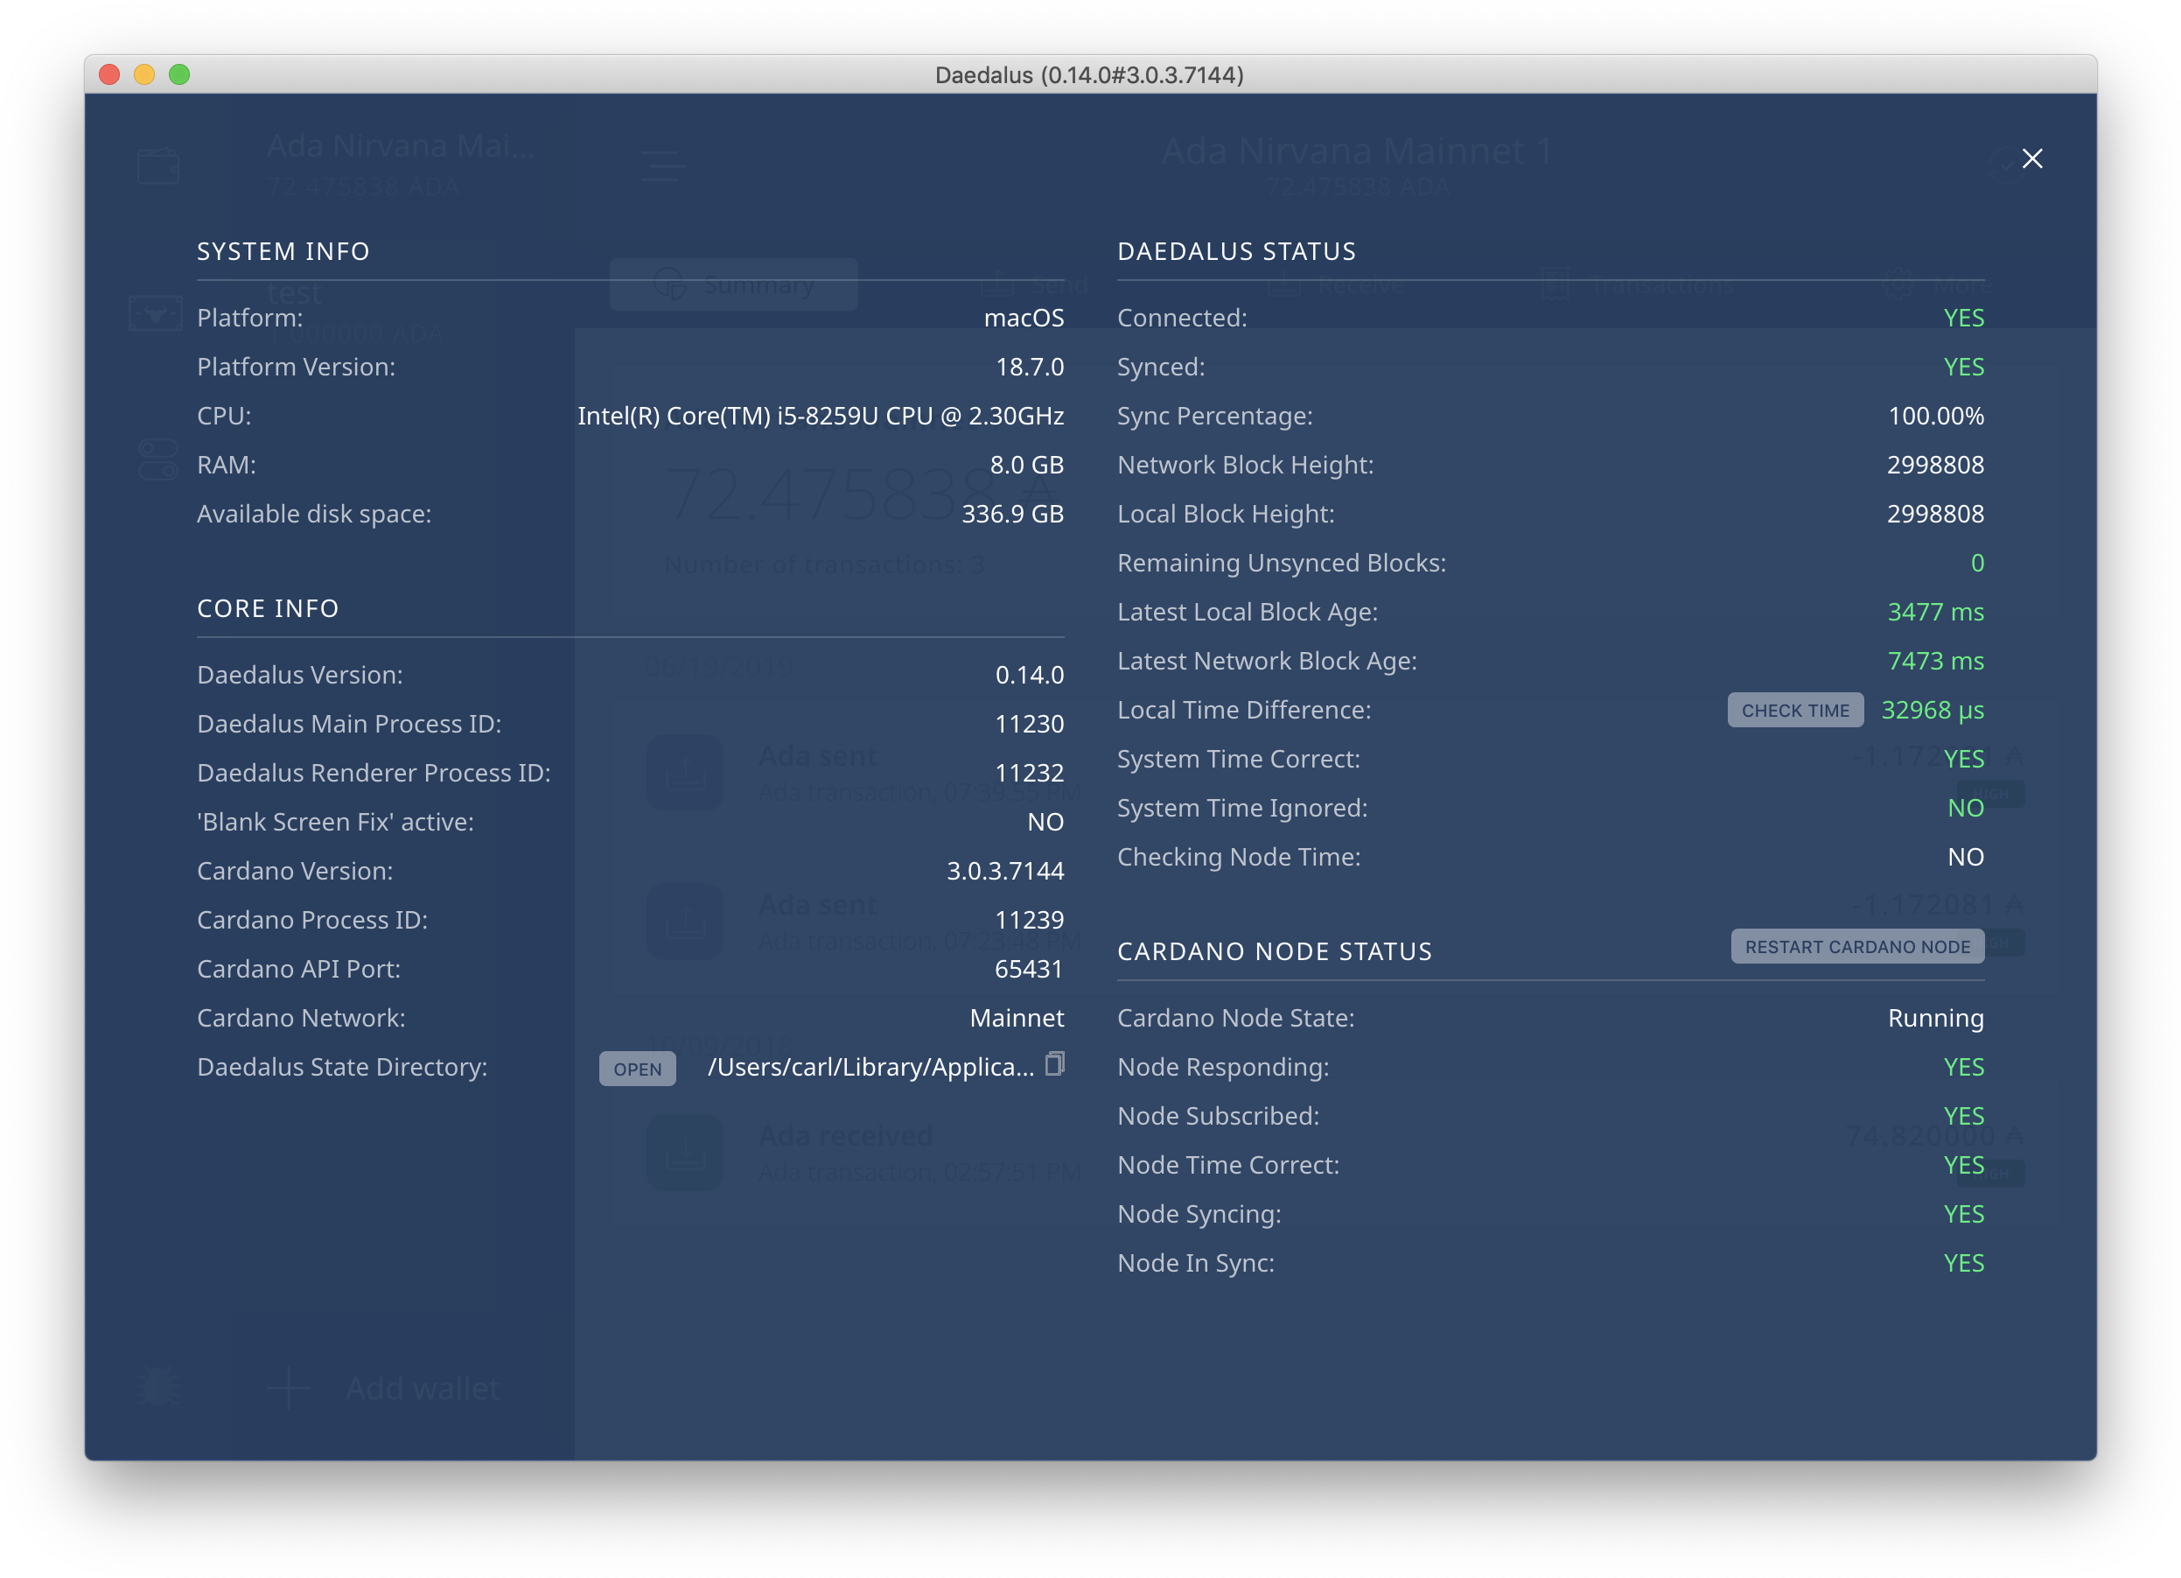Click the Daedalus Version value 0.14.0

tap(1029, 675)
